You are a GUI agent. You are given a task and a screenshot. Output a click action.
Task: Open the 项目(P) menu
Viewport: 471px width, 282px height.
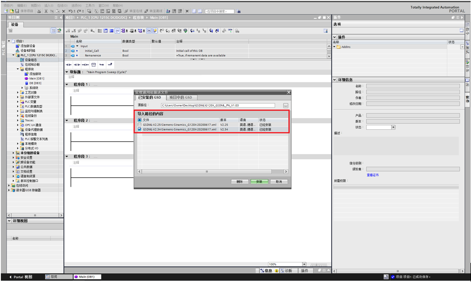point(8,5)
